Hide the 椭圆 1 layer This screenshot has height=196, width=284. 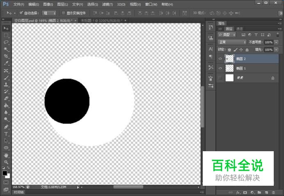point(220,68)
